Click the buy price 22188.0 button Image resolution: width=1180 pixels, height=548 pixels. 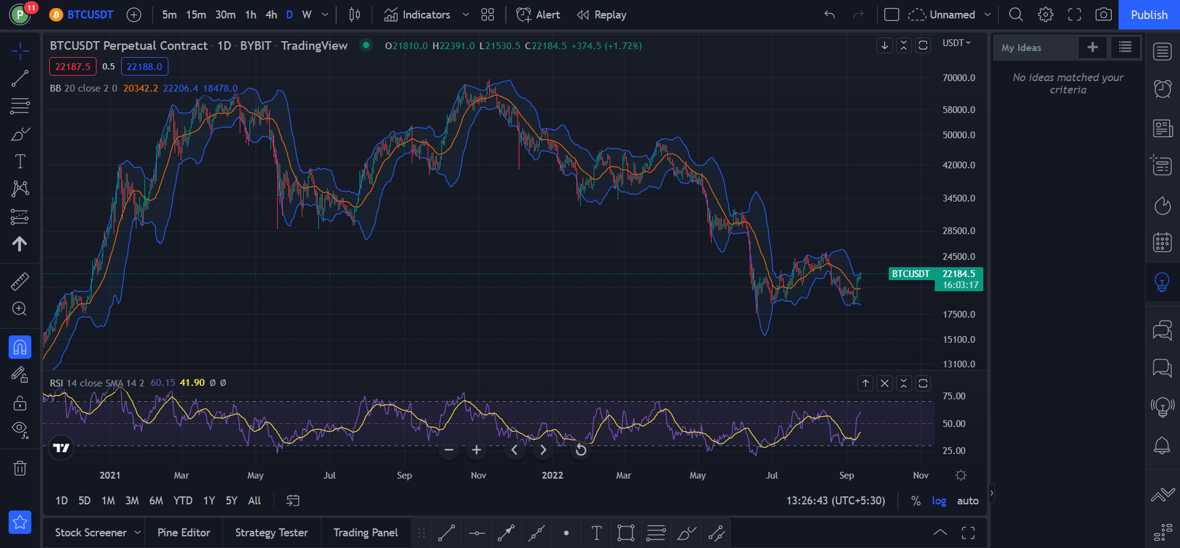144,66
